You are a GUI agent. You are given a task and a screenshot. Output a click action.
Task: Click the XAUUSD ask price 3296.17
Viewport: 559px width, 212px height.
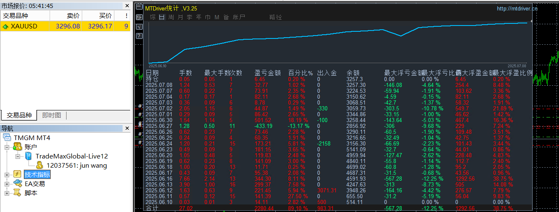point(100,26)
